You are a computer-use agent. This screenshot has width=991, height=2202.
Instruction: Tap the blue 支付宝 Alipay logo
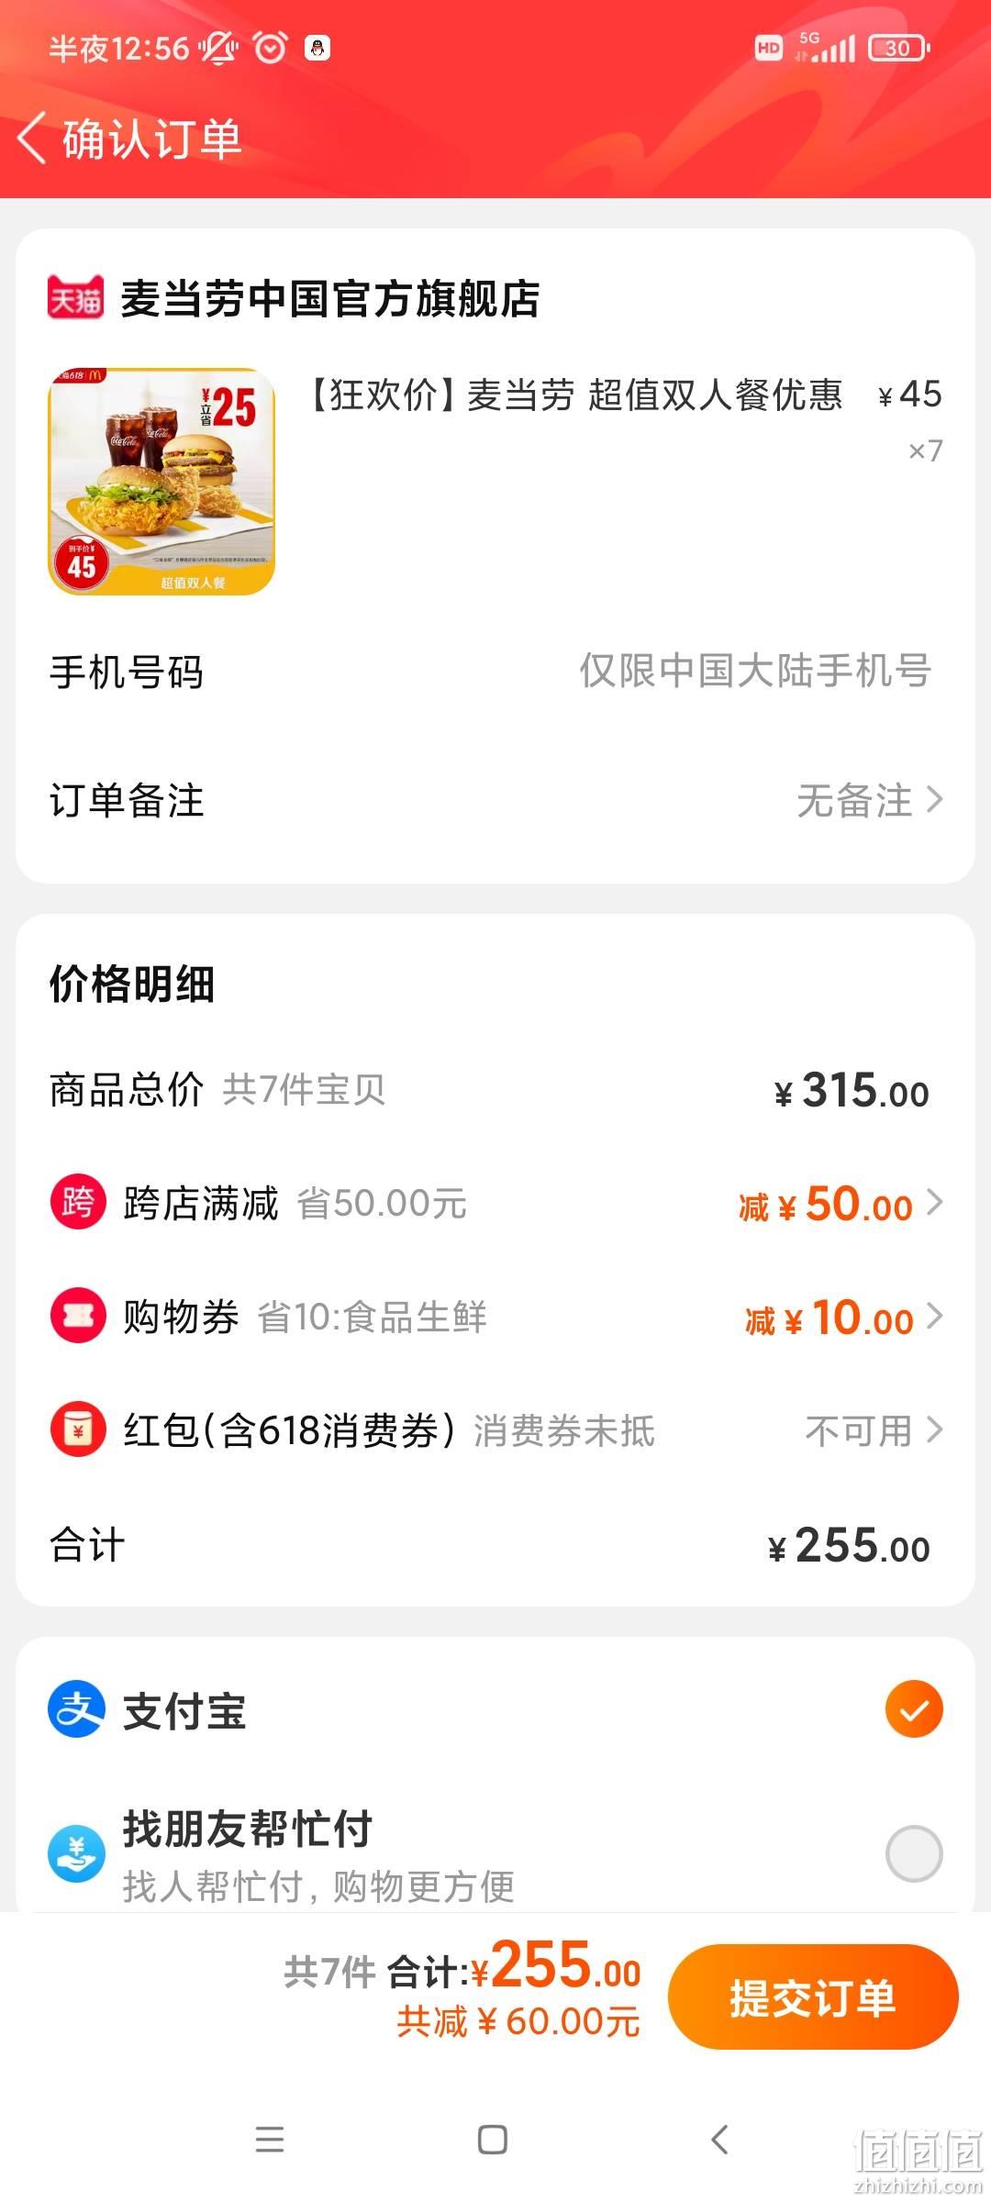[x=77, y=1709]
